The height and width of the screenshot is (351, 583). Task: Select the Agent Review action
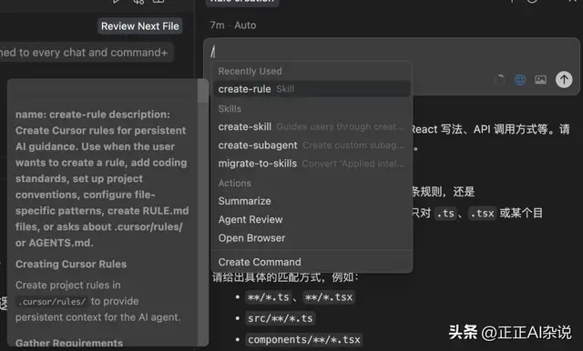coord(312,220)
